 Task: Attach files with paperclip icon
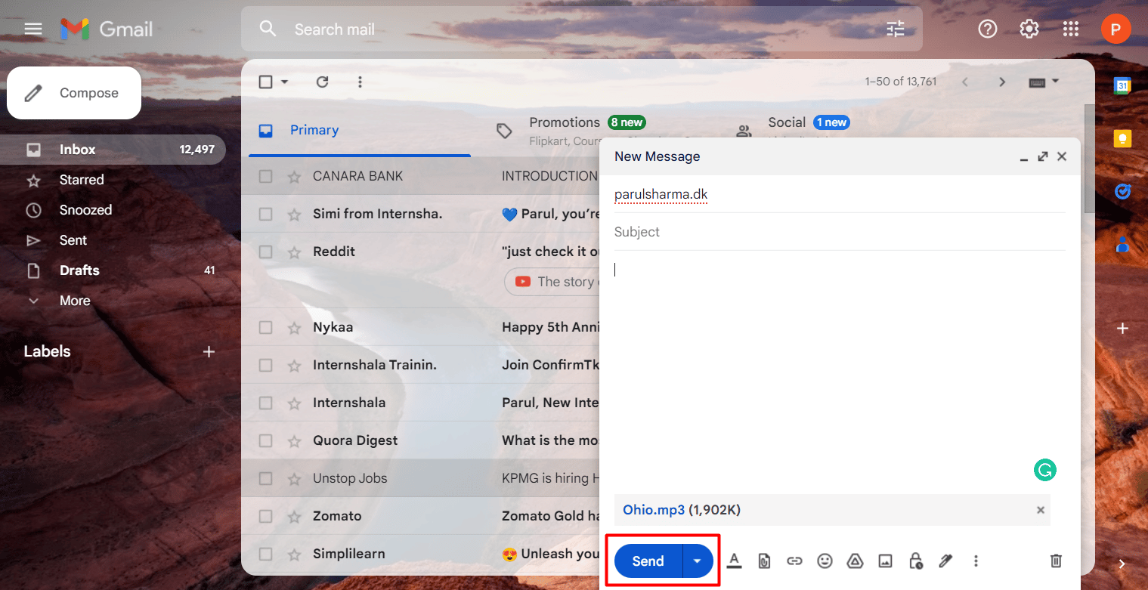764,561
